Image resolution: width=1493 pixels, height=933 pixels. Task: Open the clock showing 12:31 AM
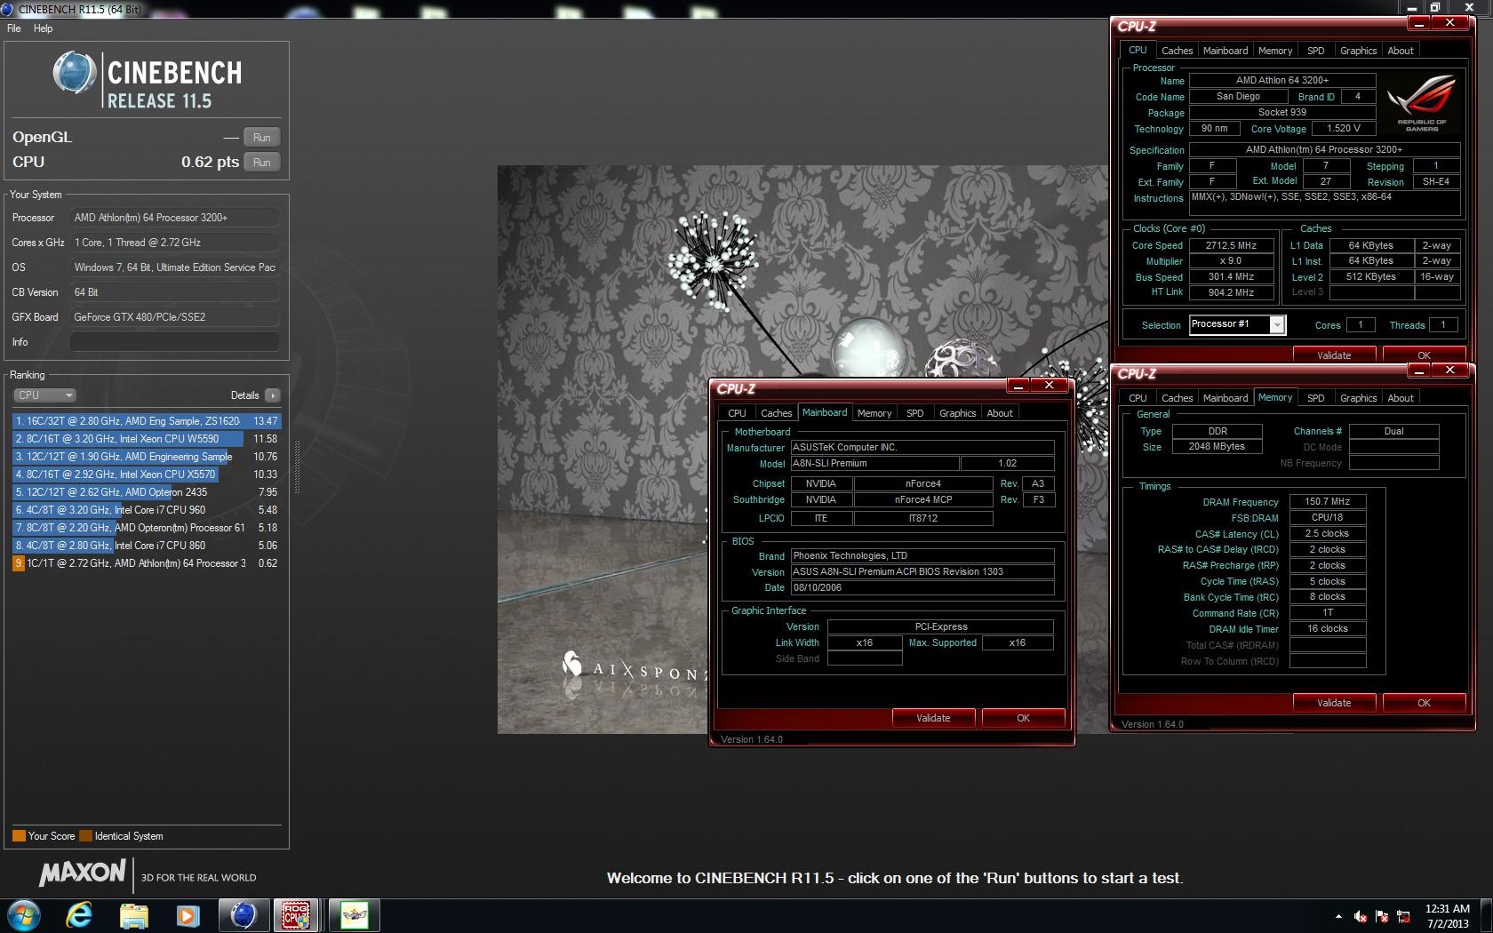tap(1447, 916)
